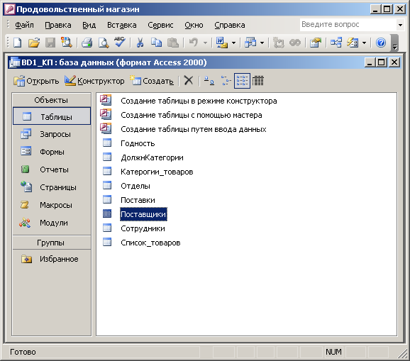
Task: Open toolbar options overflow arrow
Action: [395, 43]
